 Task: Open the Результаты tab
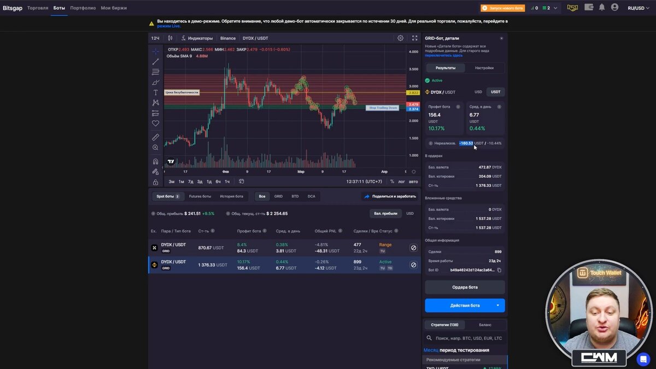coord(446,68)
